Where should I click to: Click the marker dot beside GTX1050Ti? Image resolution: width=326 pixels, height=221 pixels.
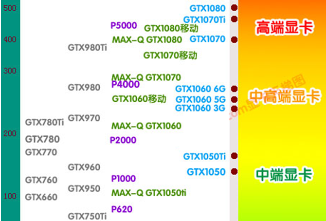tap(235, 156)
